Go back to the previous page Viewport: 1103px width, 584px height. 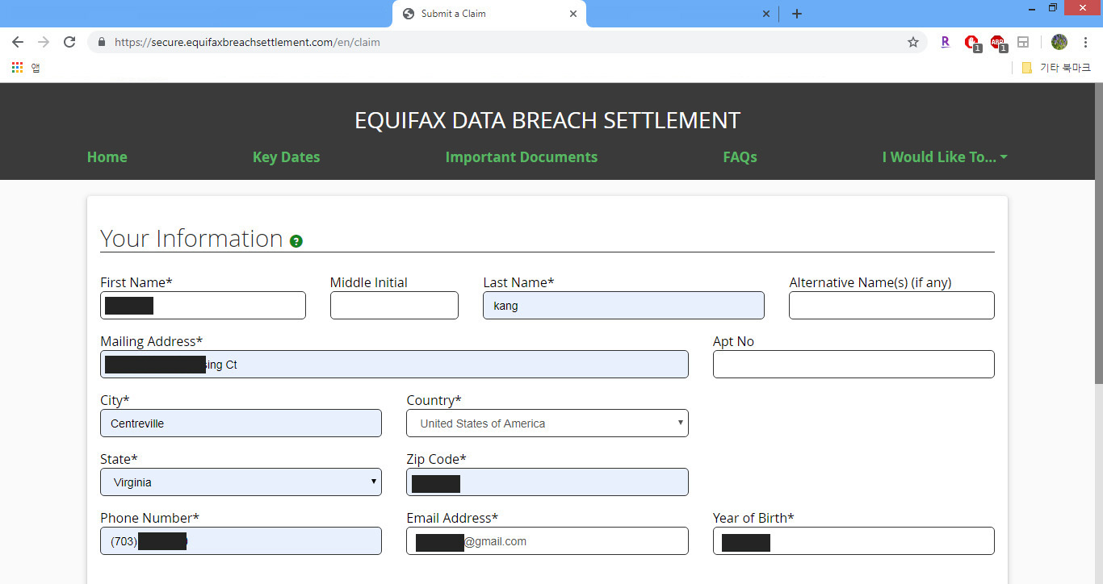[x=17, y=42]
